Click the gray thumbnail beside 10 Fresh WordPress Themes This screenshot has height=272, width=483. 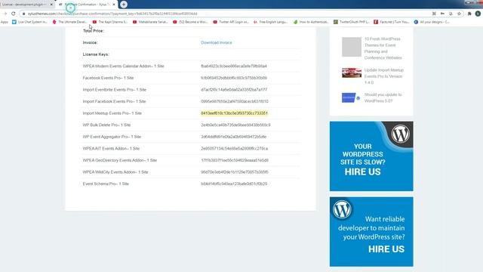coord(352,47)
